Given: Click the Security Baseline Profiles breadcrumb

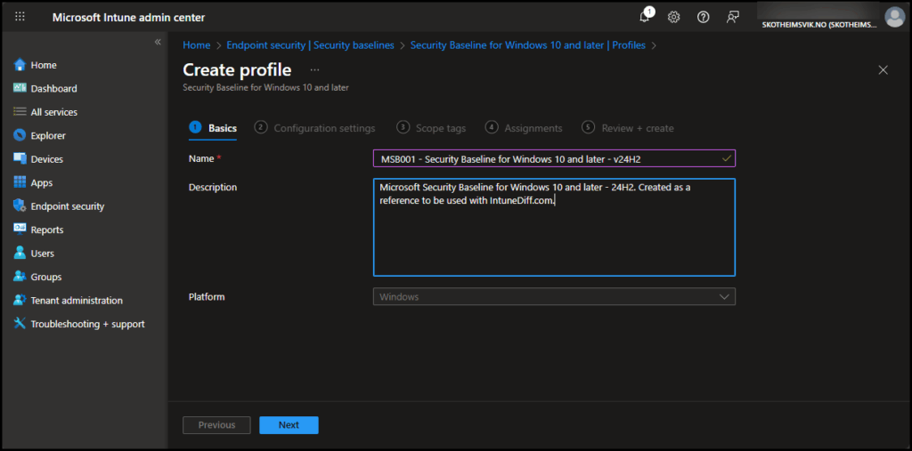Looking at the screenshot, I should pos(528,44).
